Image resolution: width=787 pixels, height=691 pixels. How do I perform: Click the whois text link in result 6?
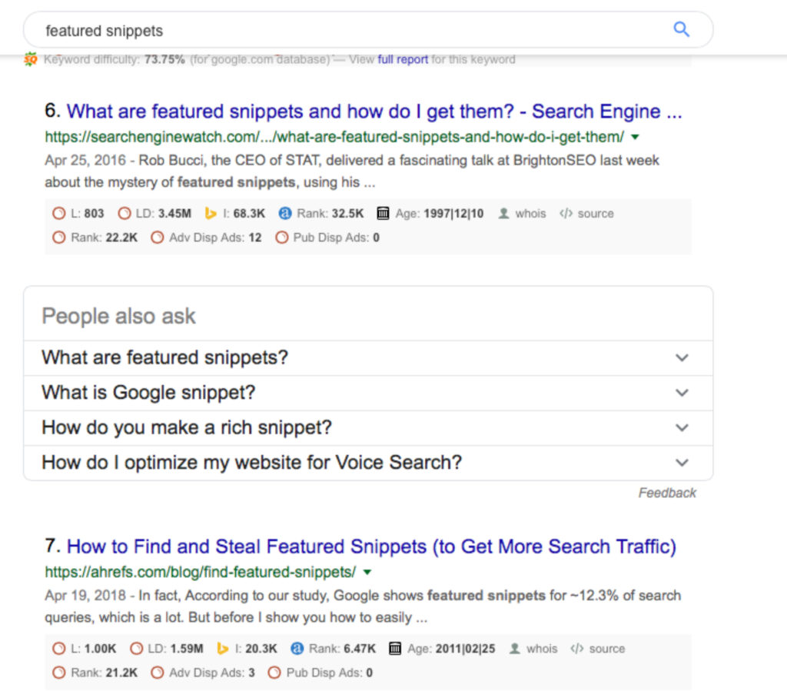tap(530, 213)
